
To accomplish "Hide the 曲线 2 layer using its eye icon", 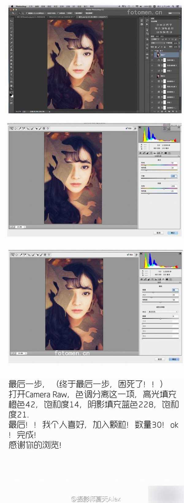I will pyautogui.click(x=152, y=71).
